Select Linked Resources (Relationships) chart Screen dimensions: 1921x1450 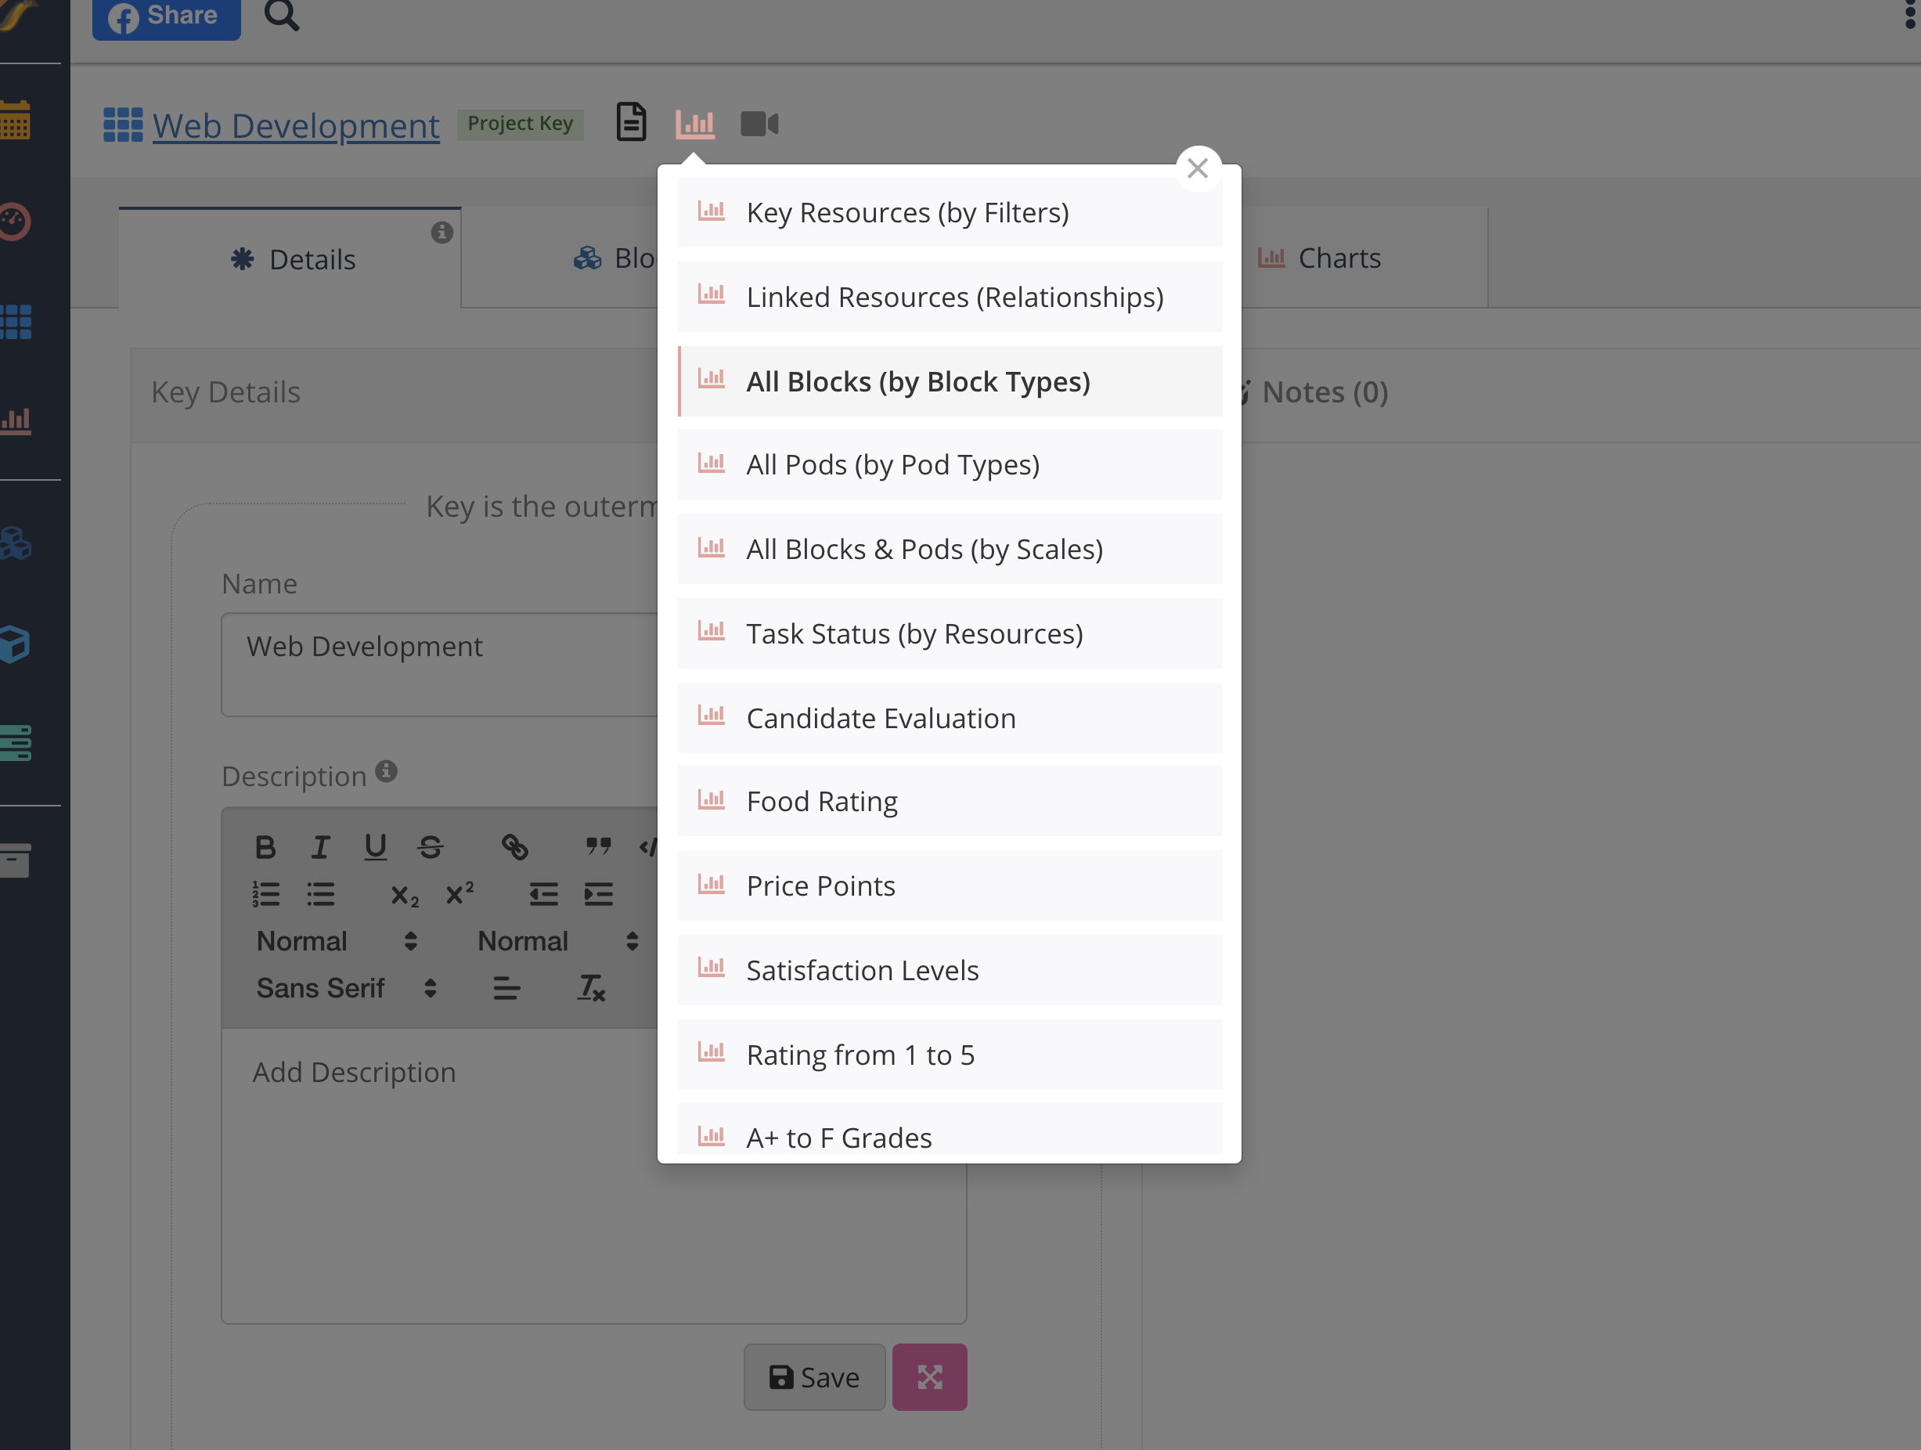click(950, 297)
